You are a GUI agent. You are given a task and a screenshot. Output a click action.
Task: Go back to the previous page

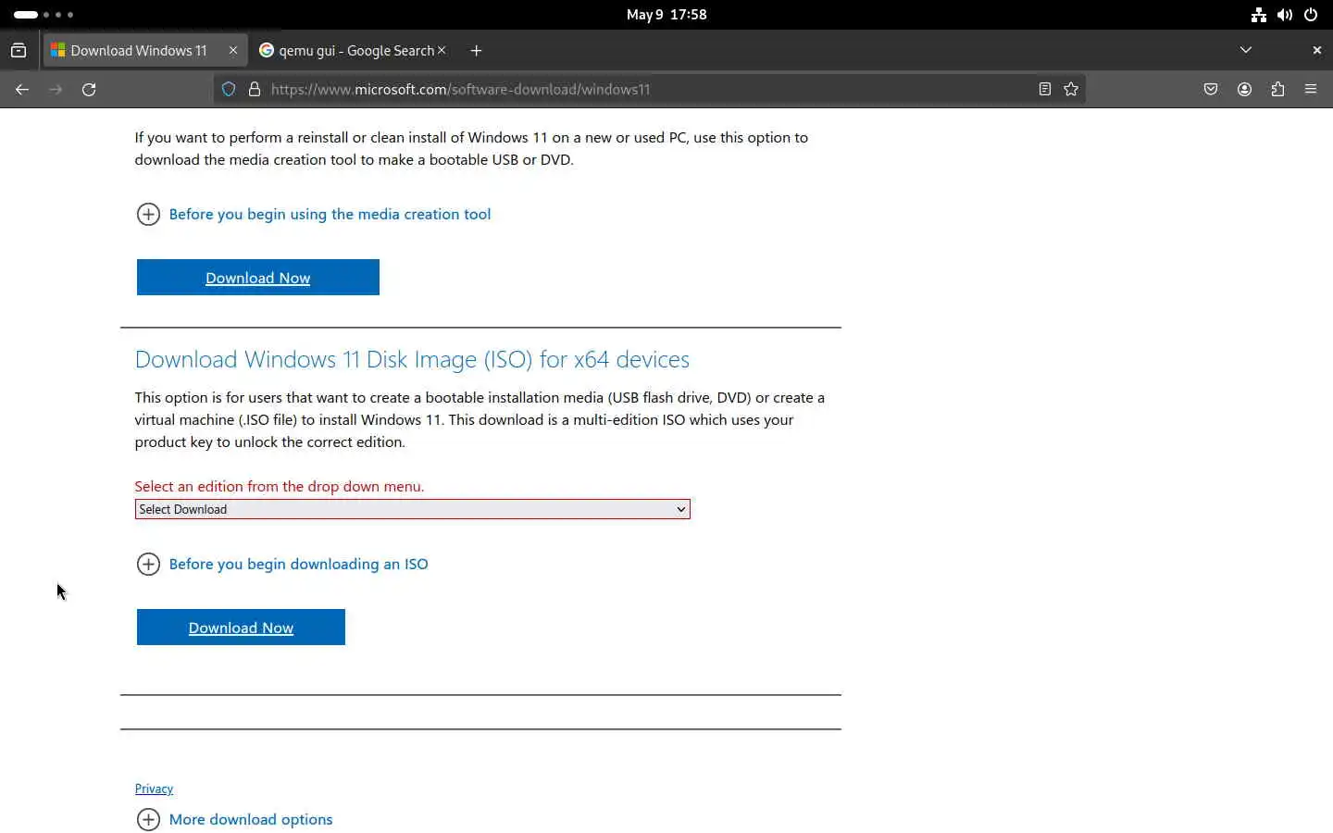coord(22,90)
